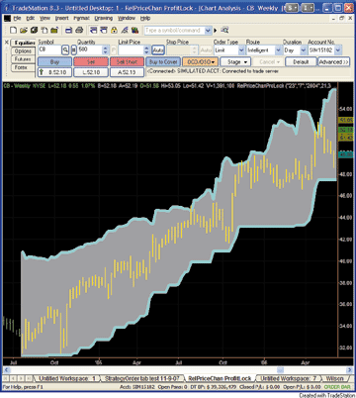356x398 pixels.
Task: Open the command line dropdown arrow
Action: click(x=208, y=31)
